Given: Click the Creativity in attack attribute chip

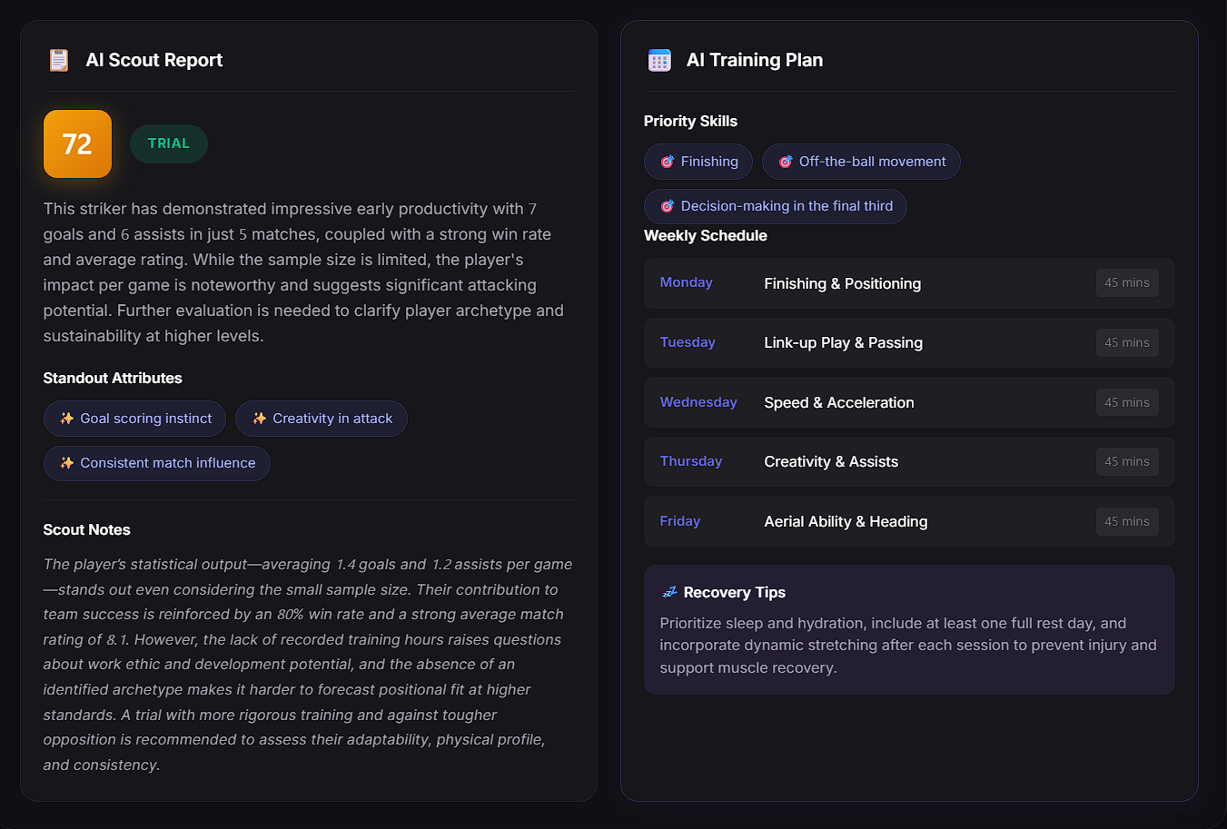Looking at the screenshot, I should click(322, 419).
